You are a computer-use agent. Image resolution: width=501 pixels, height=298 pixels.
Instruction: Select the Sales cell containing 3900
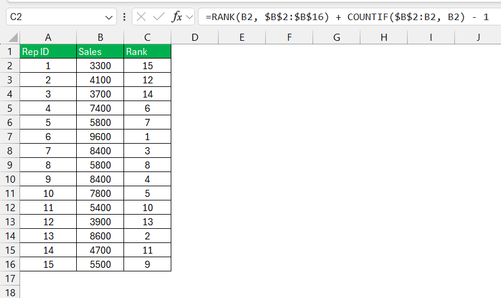[x=100, y=222]
